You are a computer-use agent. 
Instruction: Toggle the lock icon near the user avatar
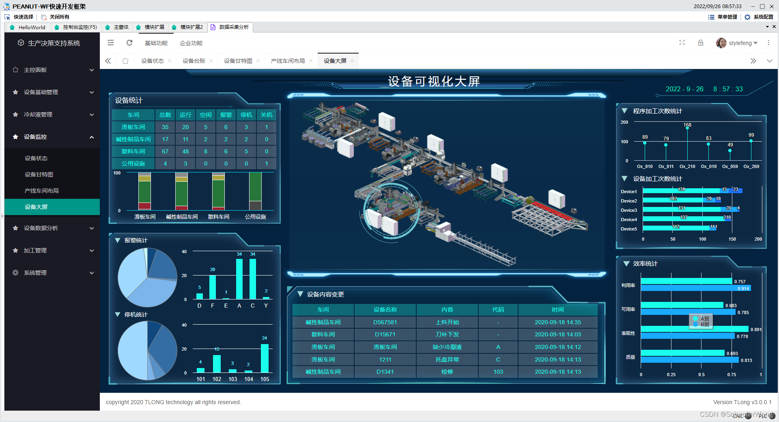click(x=701, y=43)
